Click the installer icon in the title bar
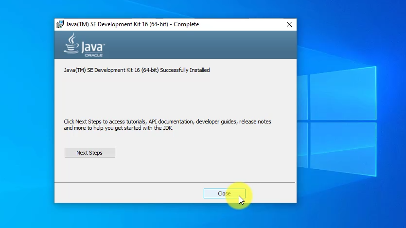This screenshot has width=406, height=228. pyautogui.click(x=60, y=24)
